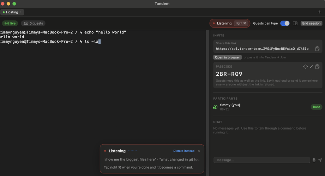Click the terminal line with ls -la

pyautogui.click(x=50, y=42)
